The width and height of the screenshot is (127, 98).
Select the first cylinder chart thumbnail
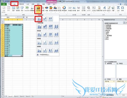coord(39,35)
